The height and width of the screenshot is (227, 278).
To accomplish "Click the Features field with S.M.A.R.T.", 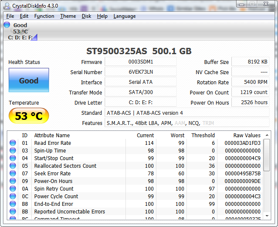I will (187, 123).
